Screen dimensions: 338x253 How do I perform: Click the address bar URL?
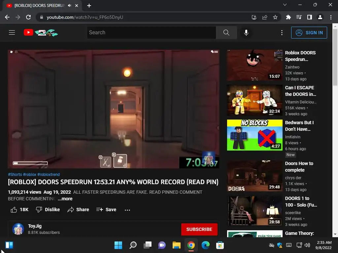point(85,17)
